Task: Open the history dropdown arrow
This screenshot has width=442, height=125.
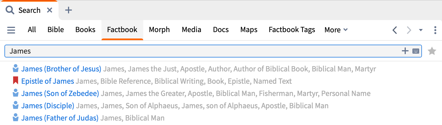Action: [421, 30]
